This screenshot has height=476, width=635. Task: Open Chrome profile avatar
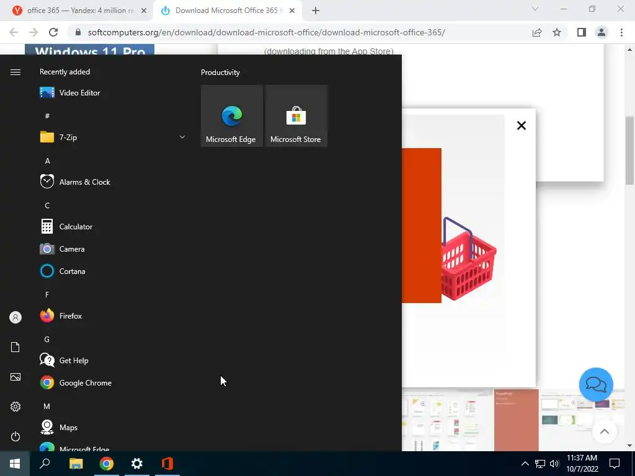click(x=602, y=32)
